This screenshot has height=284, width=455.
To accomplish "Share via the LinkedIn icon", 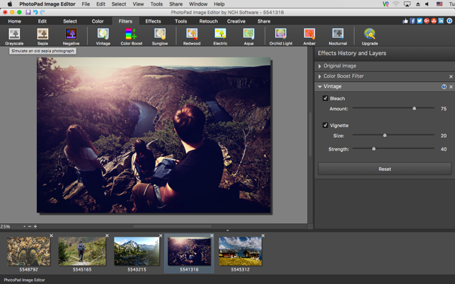I will [441, 21].
